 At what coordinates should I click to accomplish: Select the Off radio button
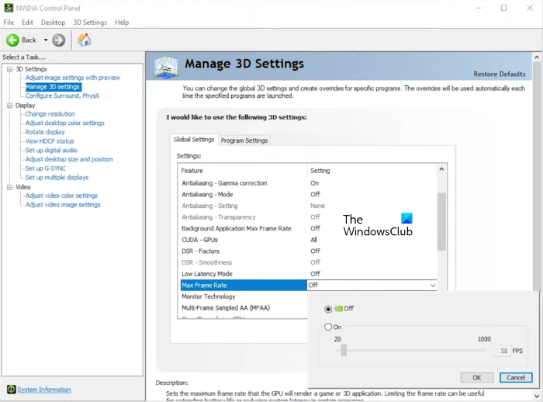click(329, 309)
